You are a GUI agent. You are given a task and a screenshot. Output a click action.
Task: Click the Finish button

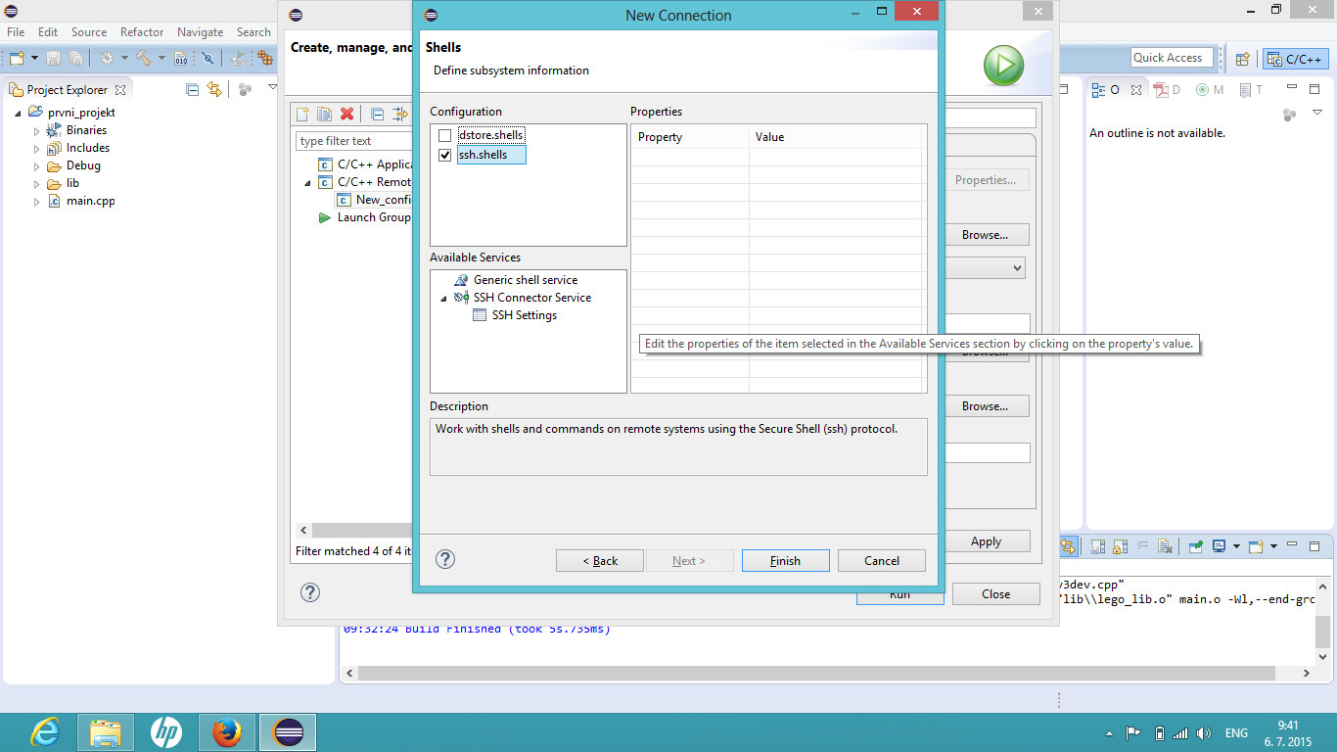click(785, 561)
